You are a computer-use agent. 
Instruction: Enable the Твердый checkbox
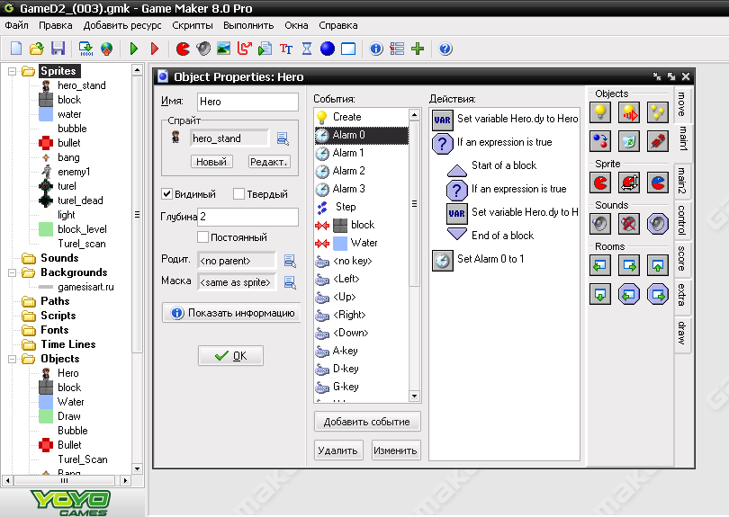pos(238,193)
